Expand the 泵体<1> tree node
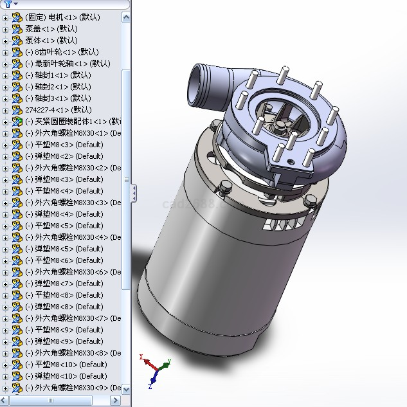This screenshot has width=407, height=407. tap(6, 41)
